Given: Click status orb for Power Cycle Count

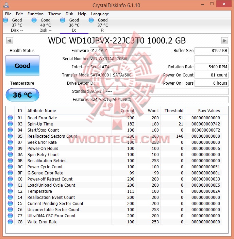Looking at the screenshot, I should tap(10, 167).
